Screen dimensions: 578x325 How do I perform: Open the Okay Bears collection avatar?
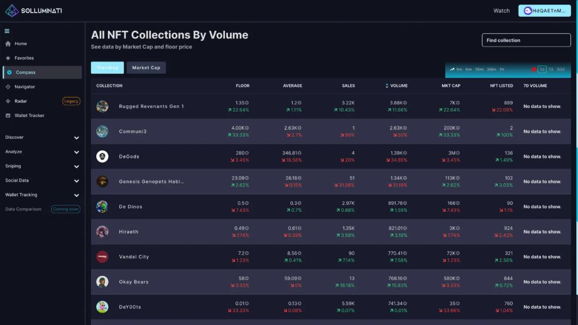click(x=102, y=282)
